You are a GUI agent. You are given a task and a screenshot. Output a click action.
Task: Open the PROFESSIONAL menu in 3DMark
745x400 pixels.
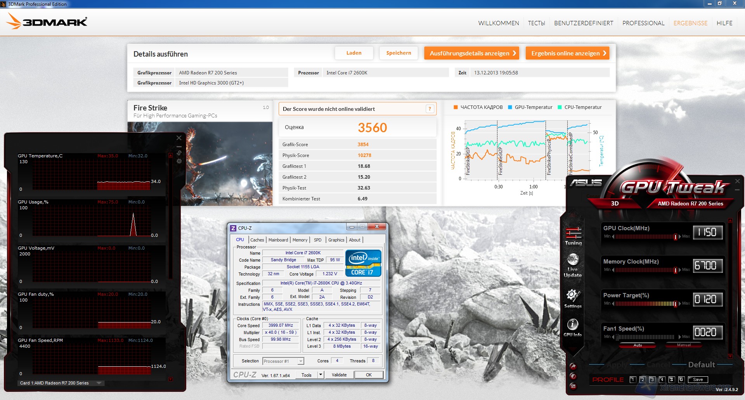(x=643, y=23)
